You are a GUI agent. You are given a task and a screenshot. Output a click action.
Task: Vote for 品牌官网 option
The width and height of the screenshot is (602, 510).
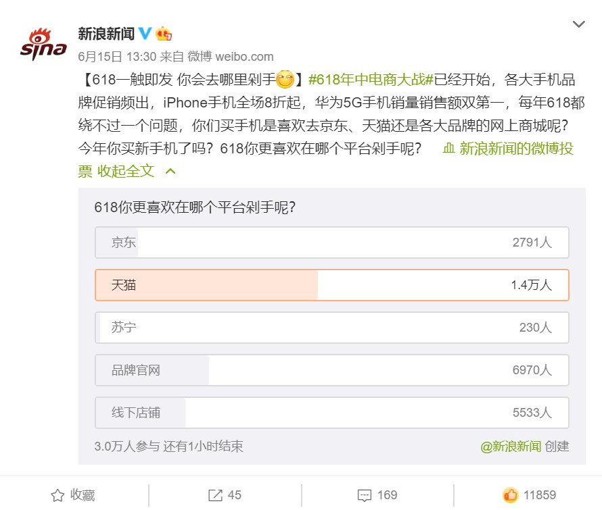point(331,370)
